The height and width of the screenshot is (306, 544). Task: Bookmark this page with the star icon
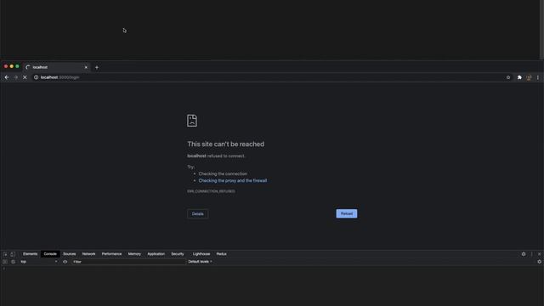click(508, 77)
